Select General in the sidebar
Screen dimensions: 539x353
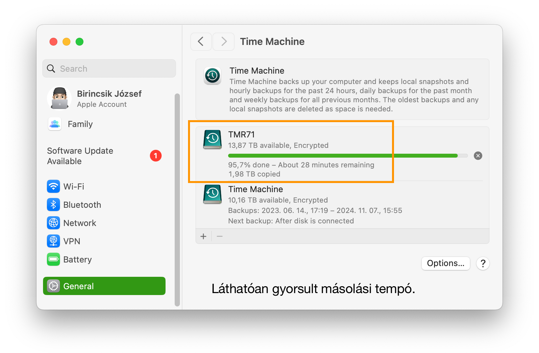(104, 286)
